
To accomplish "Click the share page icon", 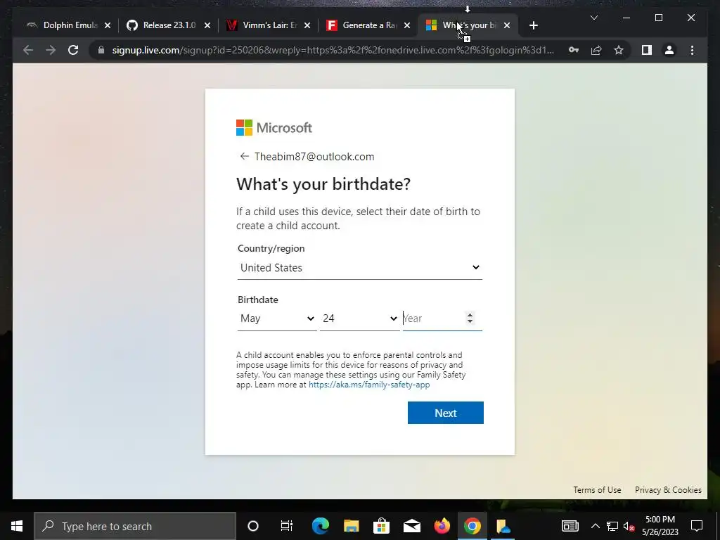I will [x=596, y=50].
